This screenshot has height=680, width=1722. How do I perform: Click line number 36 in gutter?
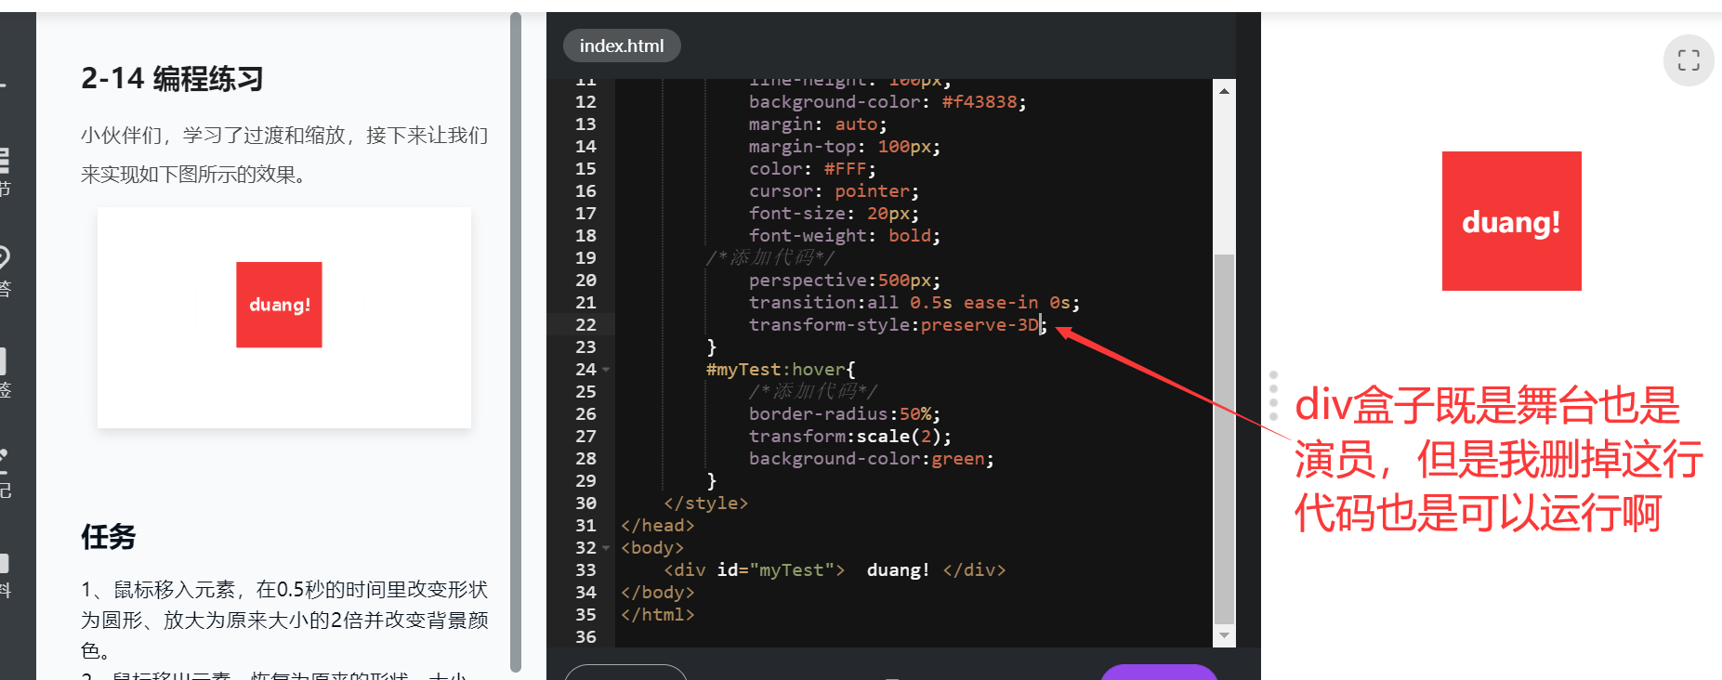[x=585, y=637]
